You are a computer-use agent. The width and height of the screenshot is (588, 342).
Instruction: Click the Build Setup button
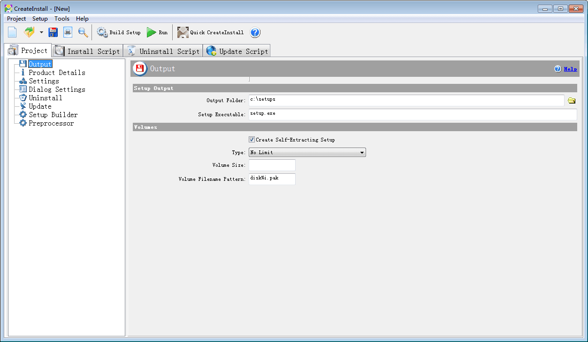coord(119,32)
